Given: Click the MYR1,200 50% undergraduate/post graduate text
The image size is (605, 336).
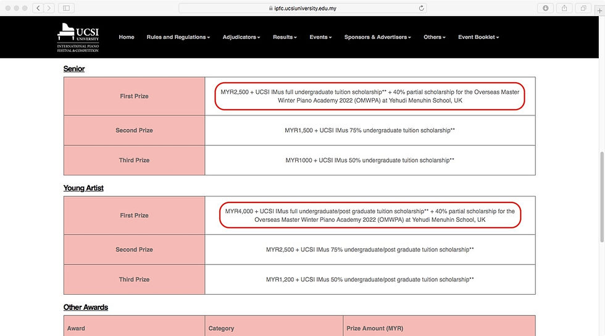Looking at the screenshot, I should click(370, 280).
